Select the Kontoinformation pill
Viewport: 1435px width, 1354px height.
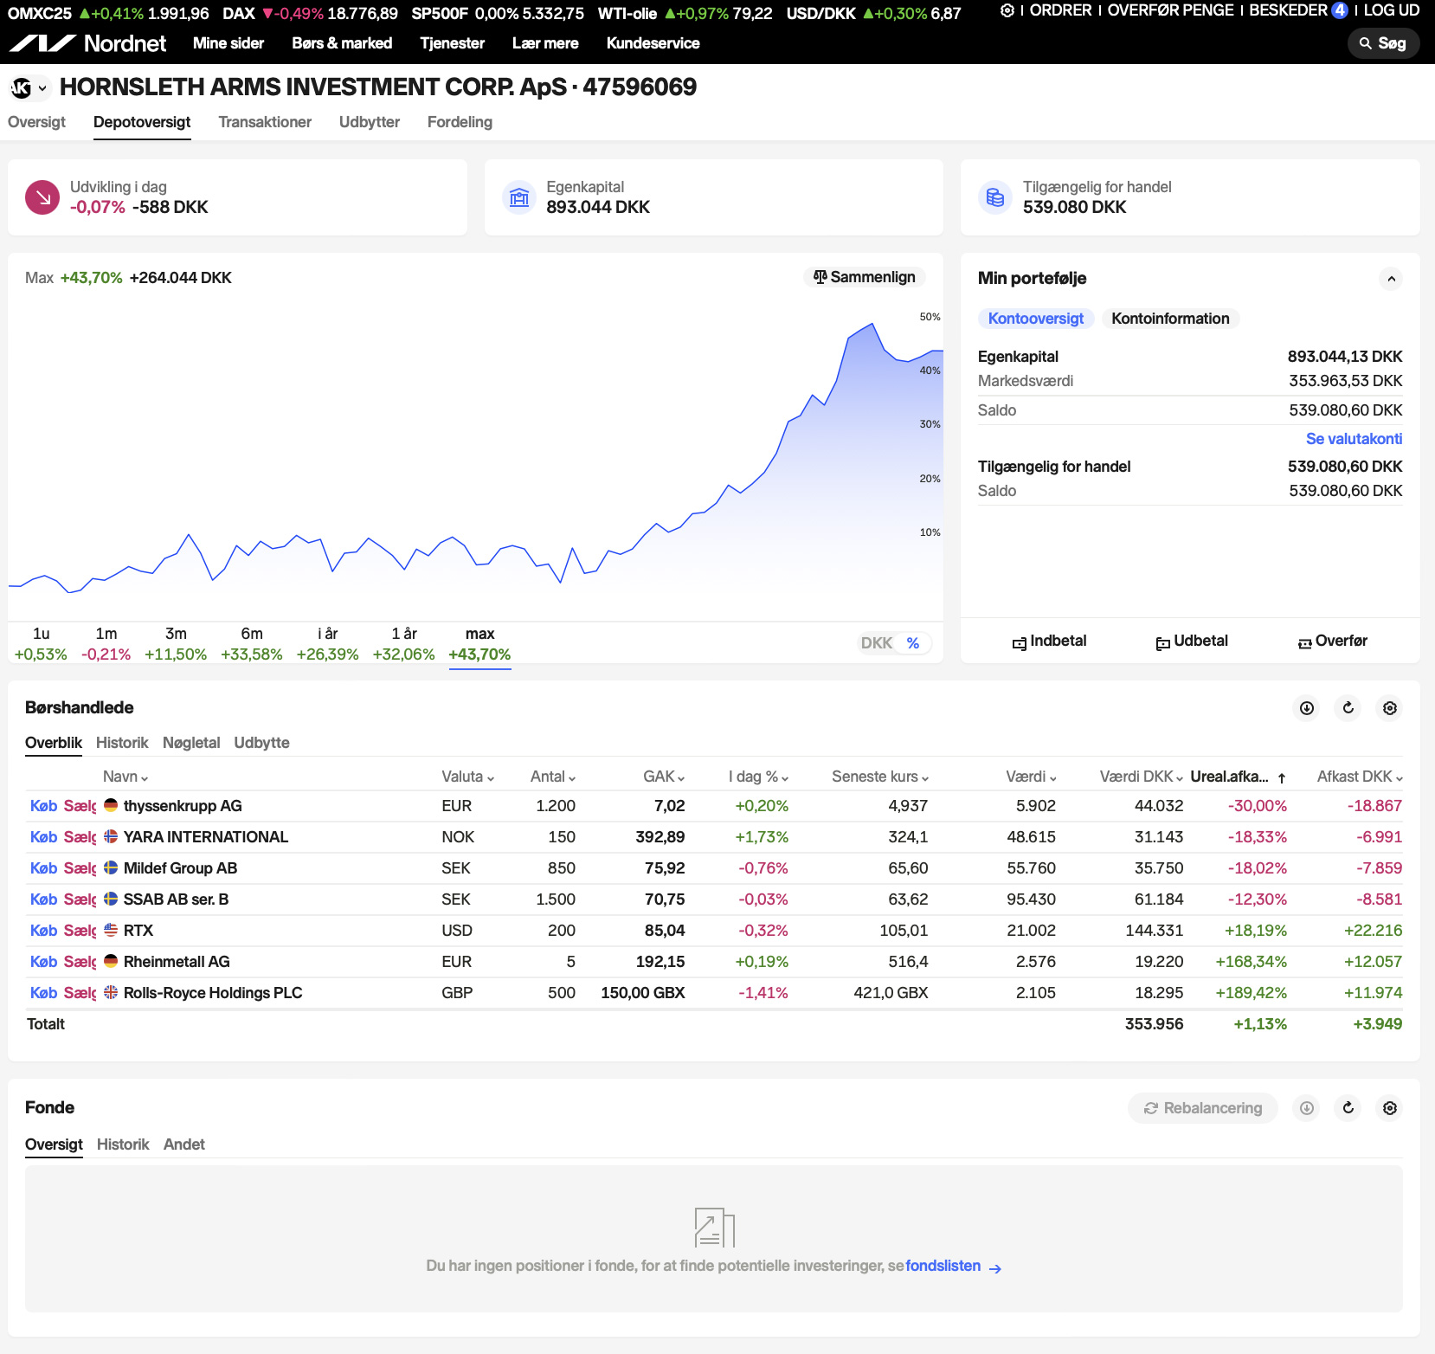[1170, 319]
